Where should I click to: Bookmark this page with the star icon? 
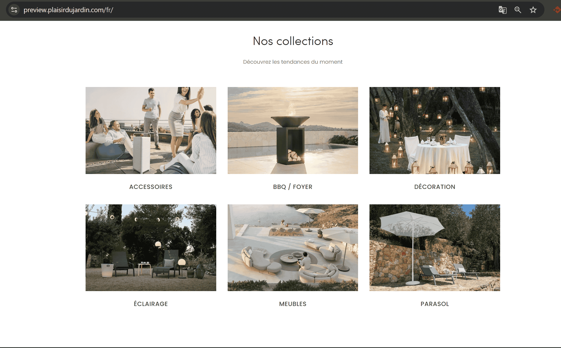(x=533, y=10)
